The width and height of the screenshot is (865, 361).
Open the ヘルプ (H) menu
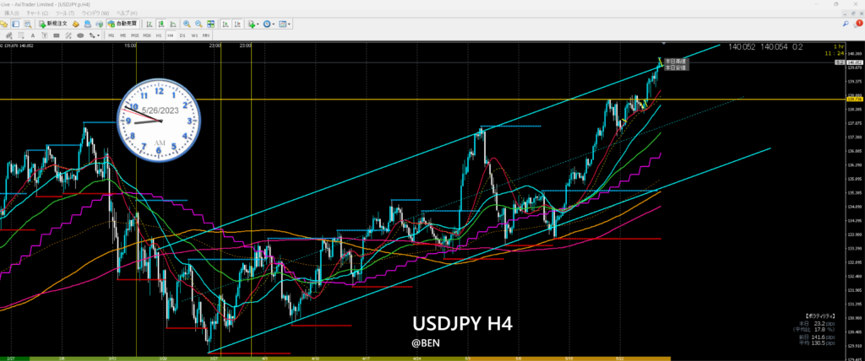point(128,14)
